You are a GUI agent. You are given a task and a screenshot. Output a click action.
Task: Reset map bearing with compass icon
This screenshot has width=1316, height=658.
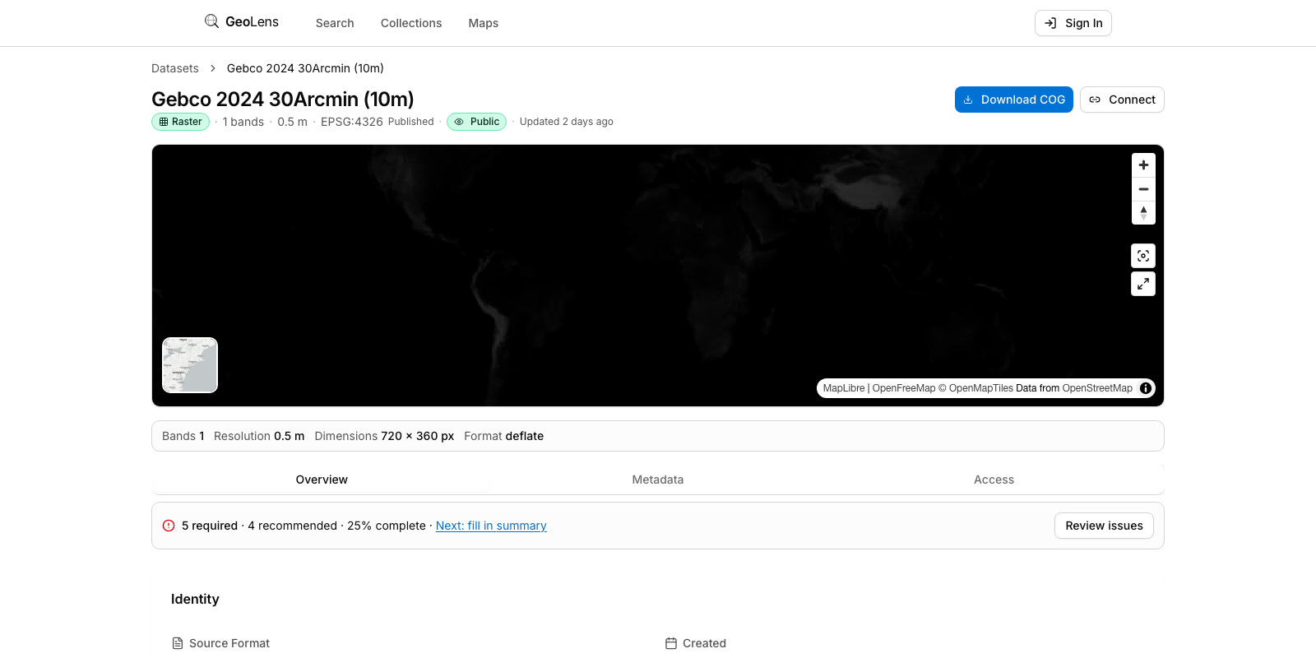coord(1143,212)
